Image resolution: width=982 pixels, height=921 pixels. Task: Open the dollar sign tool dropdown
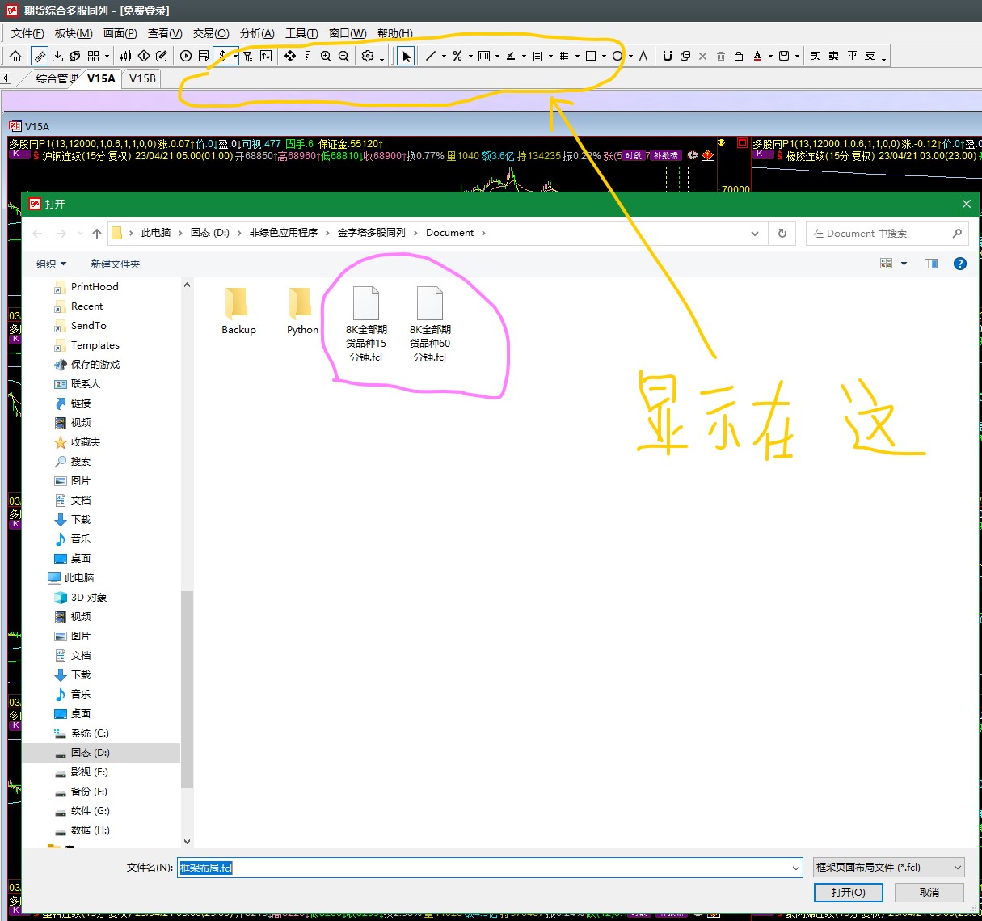235,57
